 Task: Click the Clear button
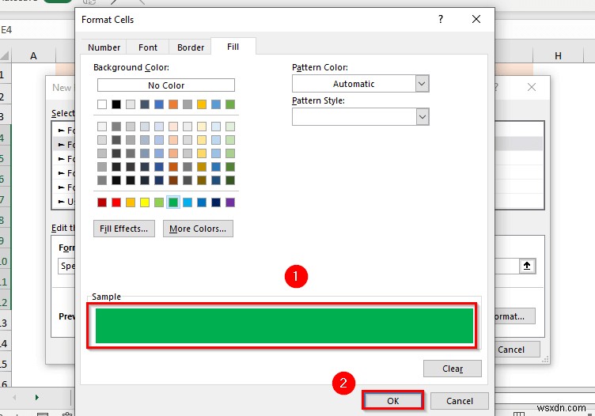tap(453, 369)
